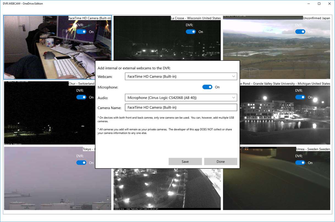Image resolution: width=335 pixels, height=222 pixels.
Task: Minimize the DVR.WEBCAM window
Action: pos(309,4)
